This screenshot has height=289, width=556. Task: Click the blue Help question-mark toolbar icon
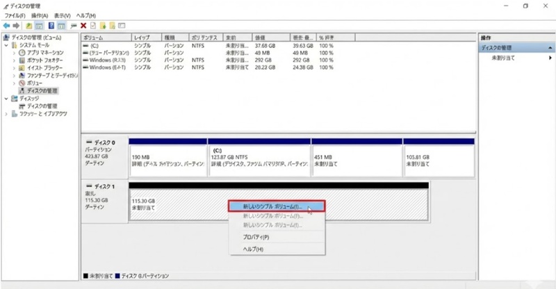51,25
